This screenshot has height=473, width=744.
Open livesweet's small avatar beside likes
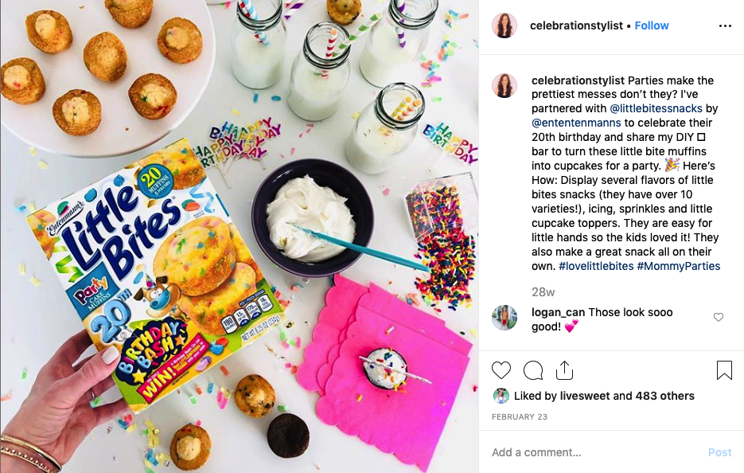coord(501,396)
